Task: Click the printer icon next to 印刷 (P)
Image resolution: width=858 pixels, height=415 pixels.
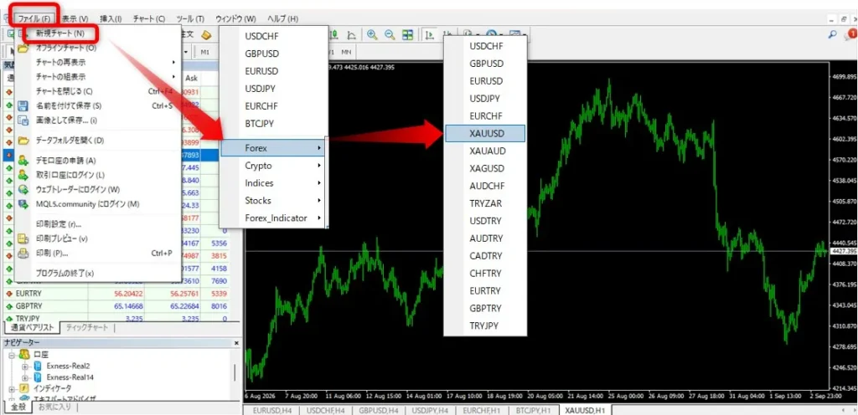Action: (23, 254)
